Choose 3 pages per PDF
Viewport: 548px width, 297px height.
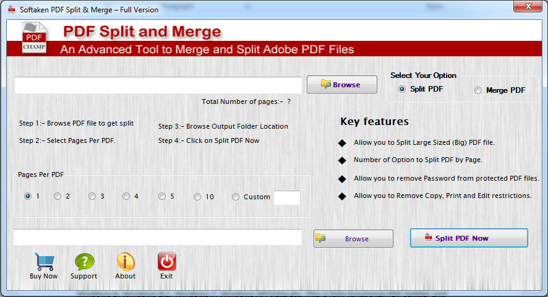(92, 197)
